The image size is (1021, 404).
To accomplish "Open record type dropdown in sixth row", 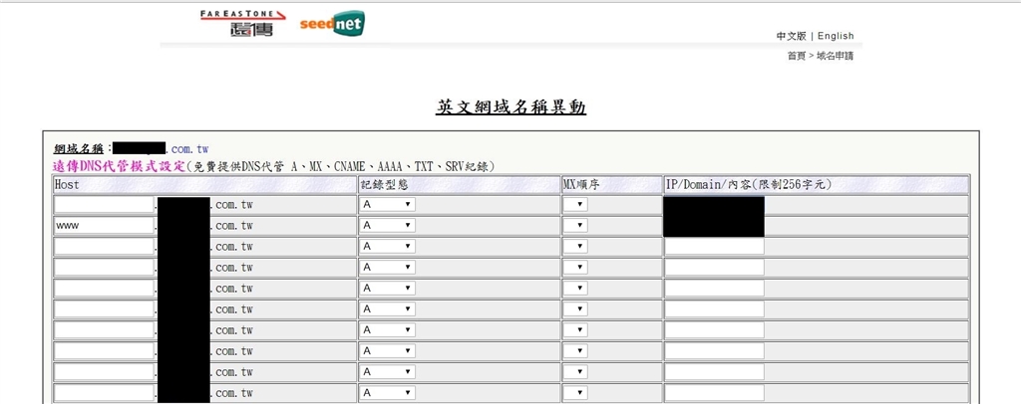I will pos(388,309).
